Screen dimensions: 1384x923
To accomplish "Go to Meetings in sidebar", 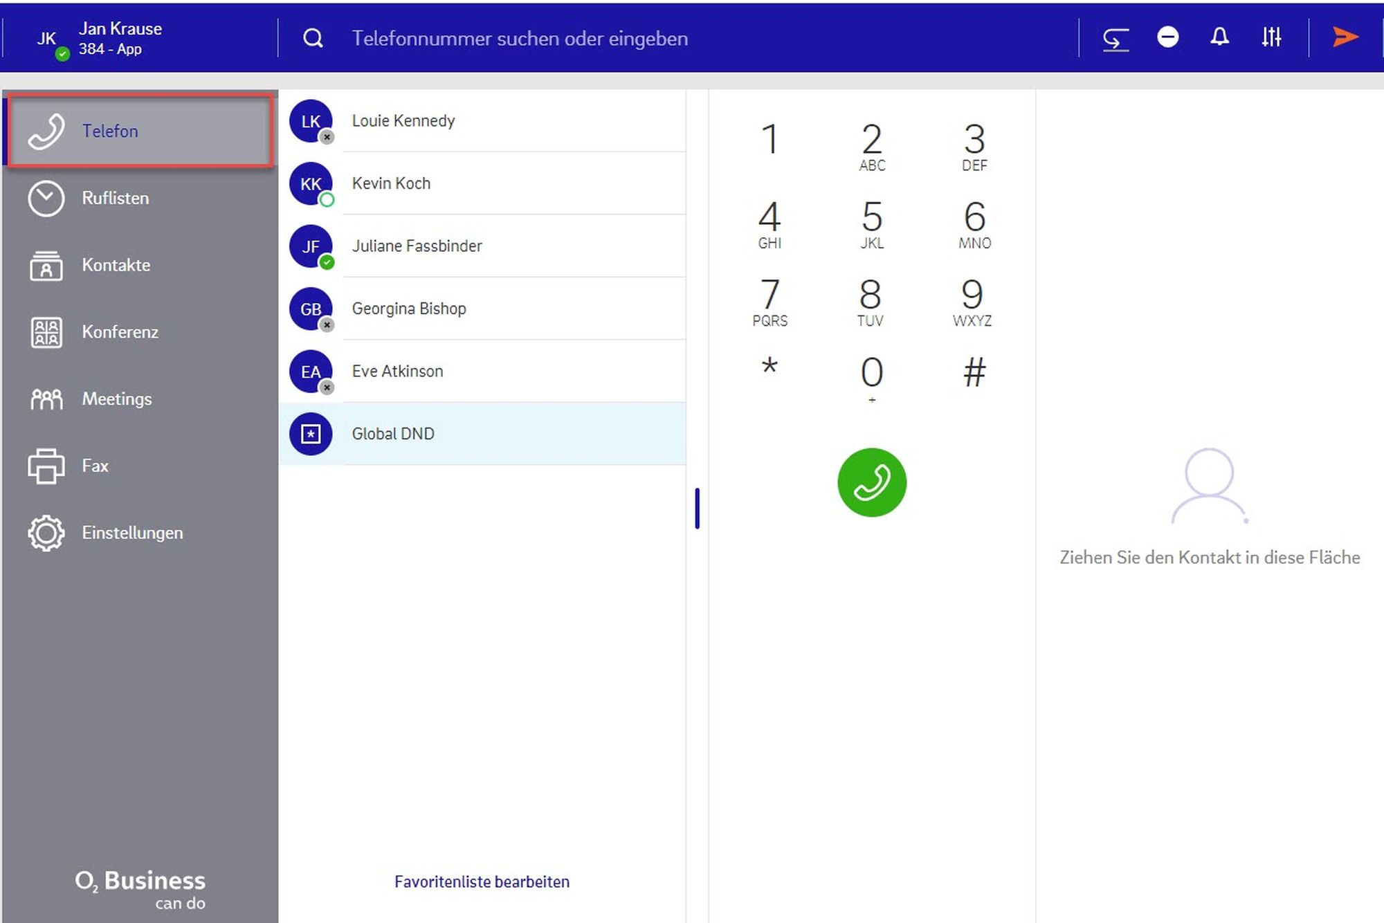I will [x=116, y=399].
